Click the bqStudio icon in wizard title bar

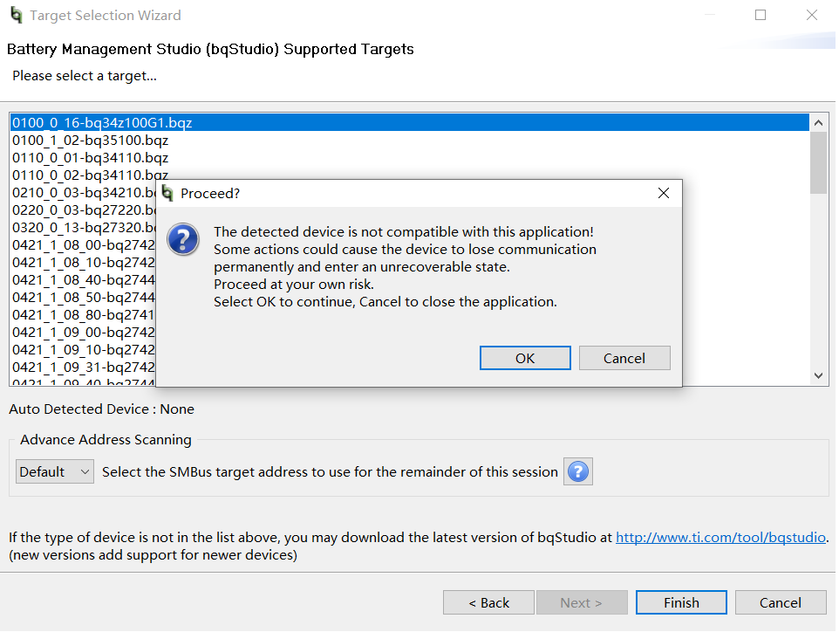(x=17, y=15)
